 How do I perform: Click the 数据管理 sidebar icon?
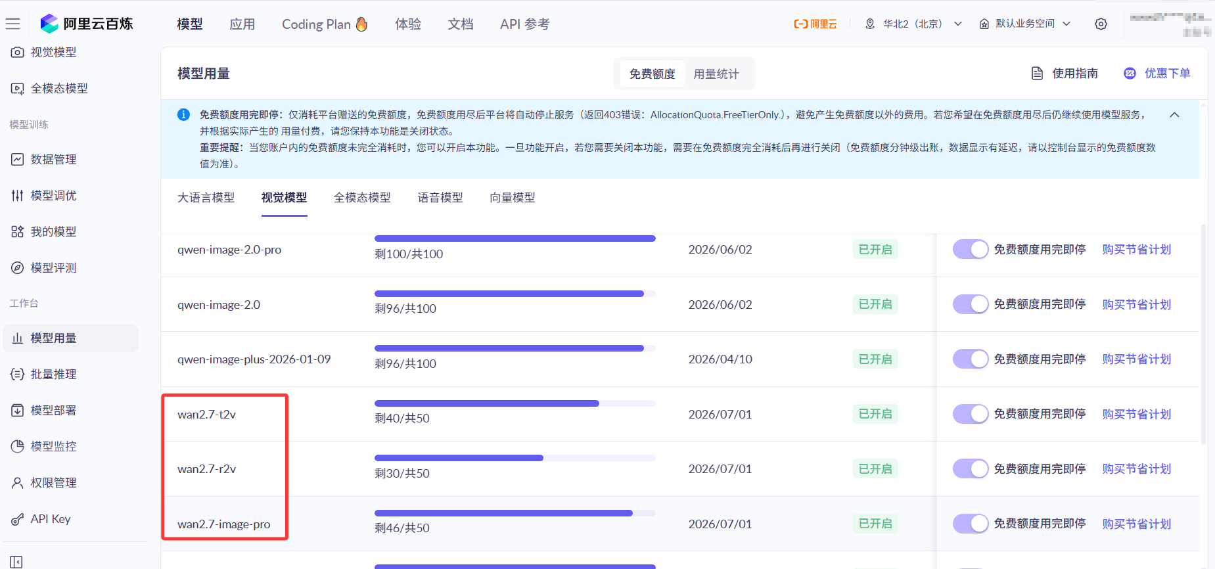point(18,159)
